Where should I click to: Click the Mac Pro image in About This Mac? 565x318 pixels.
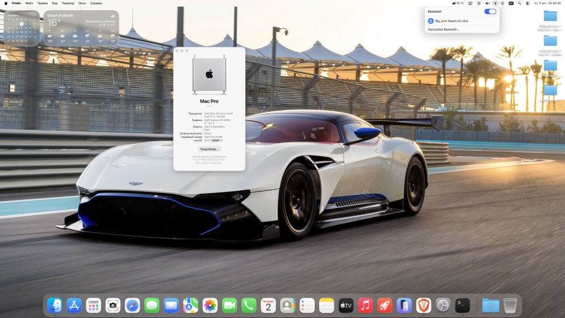point(210,75)
